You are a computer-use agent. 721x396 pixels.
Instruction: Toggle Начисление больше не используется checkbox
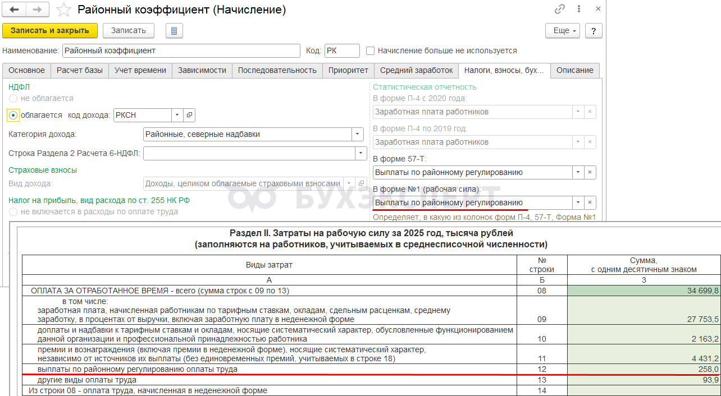[x=371, y=50]
